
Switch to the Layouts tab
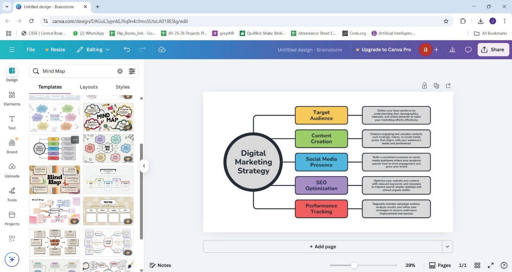[89, 87]
